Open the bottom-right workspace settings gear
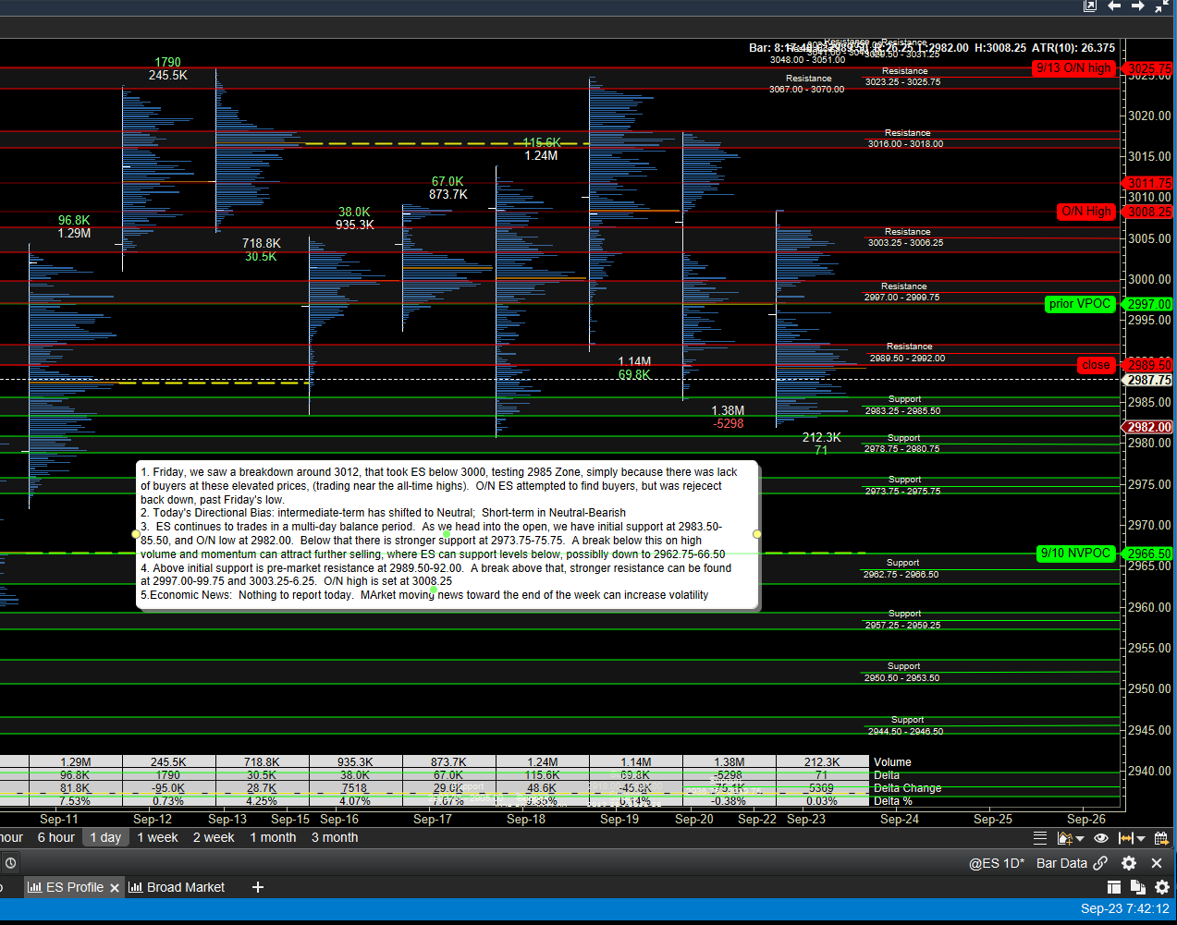Viewport: 1177px width, 925px height. click(x=1162, y=887)
